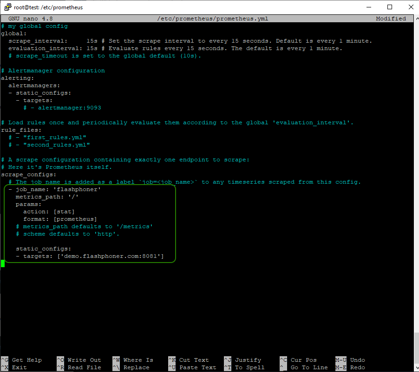Click the 'M-E Redo' shortcut

pos(350,367)
